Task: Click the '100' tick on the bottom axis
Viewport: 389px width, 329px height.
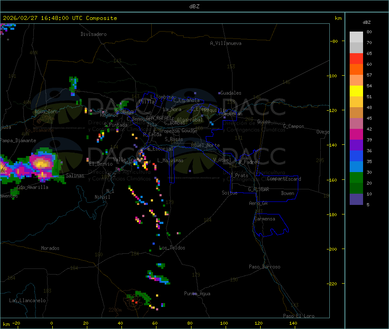Action: tap(224, 323)
